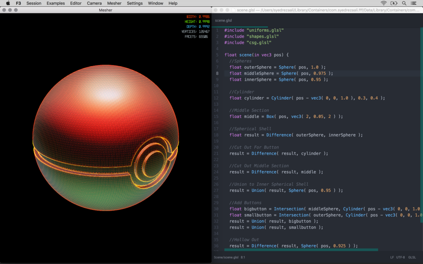This screenshot has width=423, height=264.
Task: Open the Apple menu
Action: [8, 3]
